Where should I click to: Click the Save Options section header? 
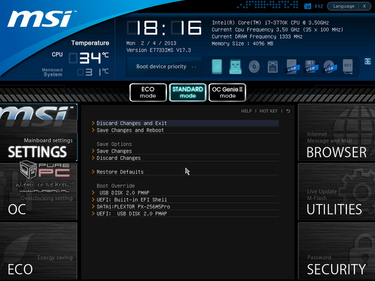[114, 144]
